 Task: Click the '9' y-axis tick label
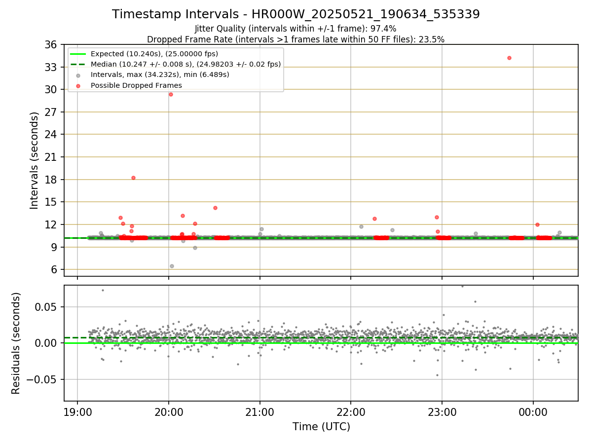pyautogui.click(x=53, y=247)
